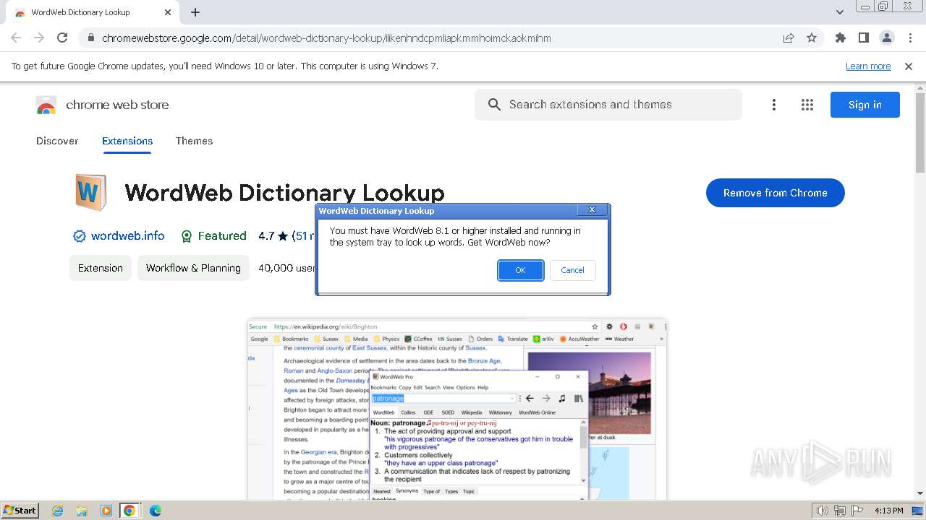Screen dimensions: 926x520
Task: Open Microsoft Edge from taskbar
Action: click(155, 511)
